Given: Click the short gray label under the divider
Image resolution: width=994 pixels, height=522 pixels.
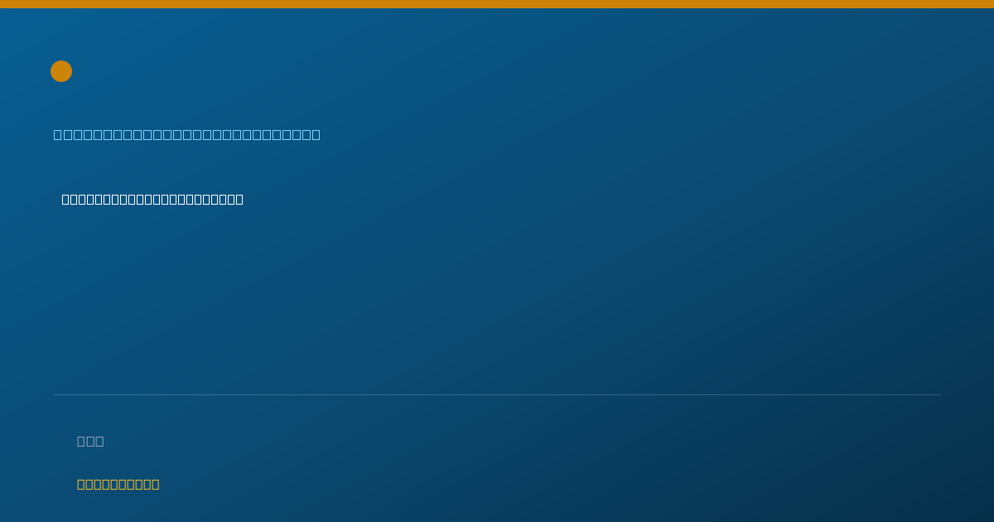Looking at the screenshot, I should click(x=90, y=441).
